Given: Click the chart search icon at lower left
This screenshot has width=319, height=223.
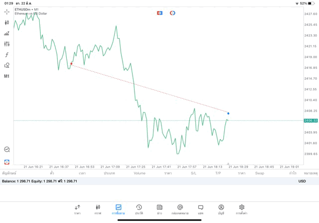Looking at the screenshot, I should [x=7, y=149].
